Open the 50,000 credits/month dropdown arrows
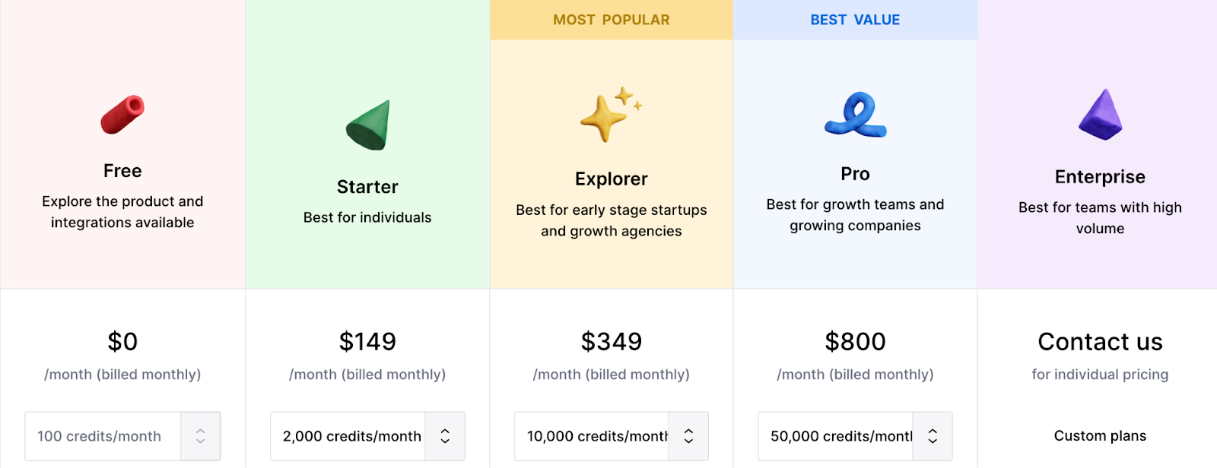The width and height of the screenshot is (1217, 468). pos(933,436)
